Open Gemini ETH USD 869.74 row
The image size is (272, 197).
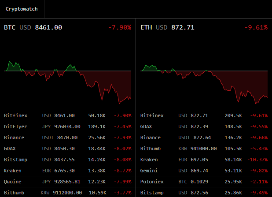click(x=204, y=171)
